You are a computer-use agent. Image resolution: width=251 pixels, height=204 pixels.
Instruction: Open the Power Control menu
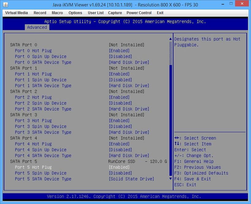[x=139, y=13]
